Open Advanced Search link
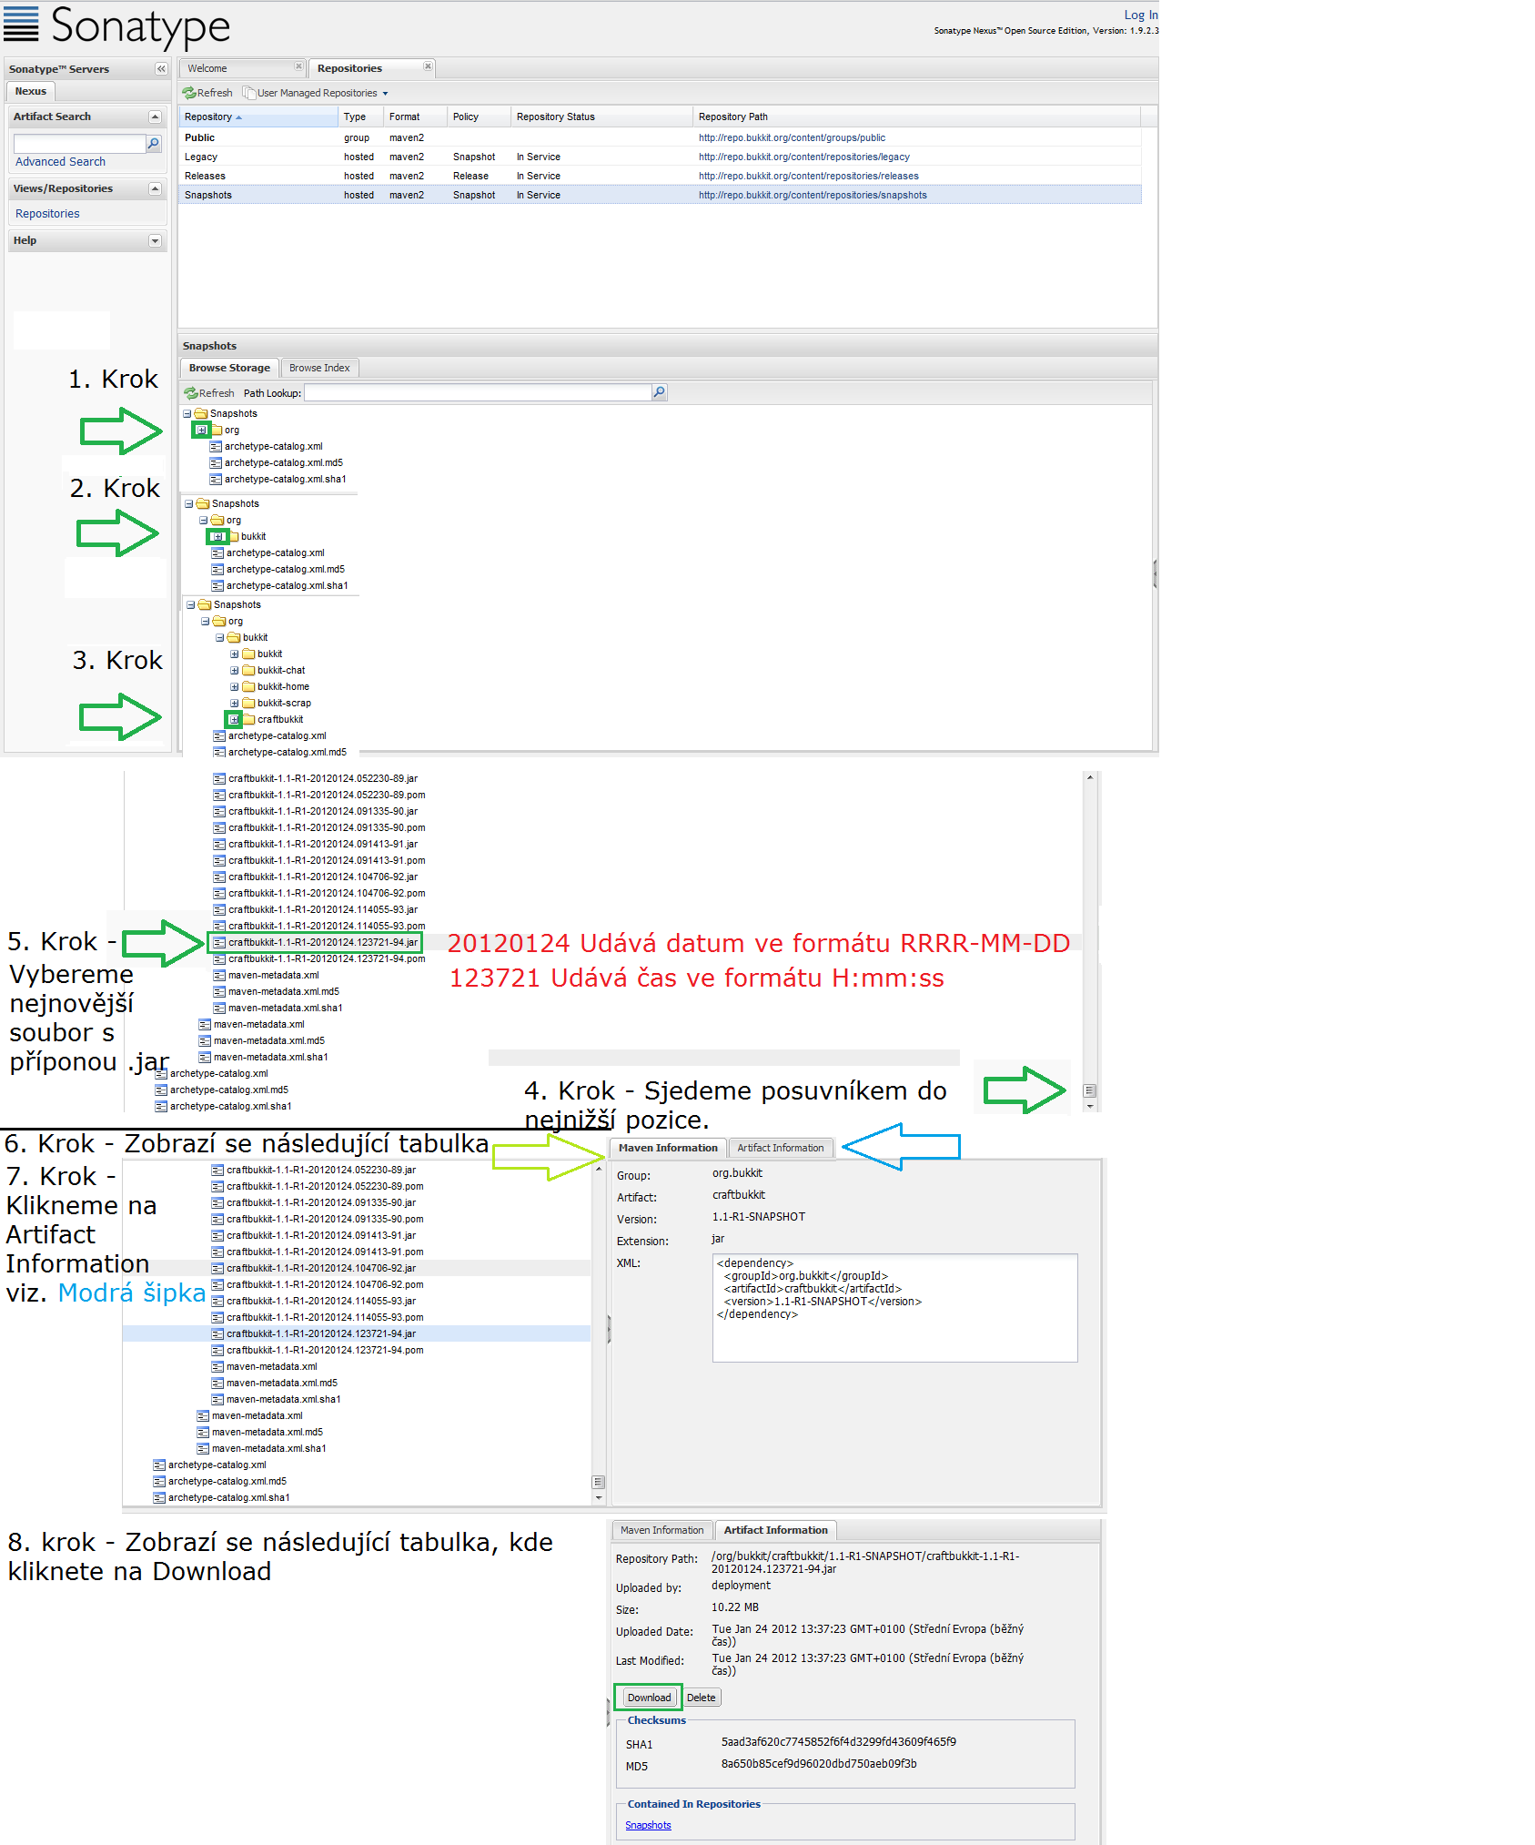Viewport: 1535px width, 1845px height. [x=60, y=161]
